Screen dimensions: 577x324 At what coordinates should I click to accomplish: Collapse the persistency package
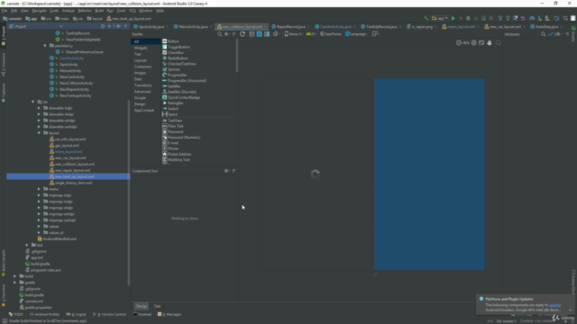(x=45, y=46)
